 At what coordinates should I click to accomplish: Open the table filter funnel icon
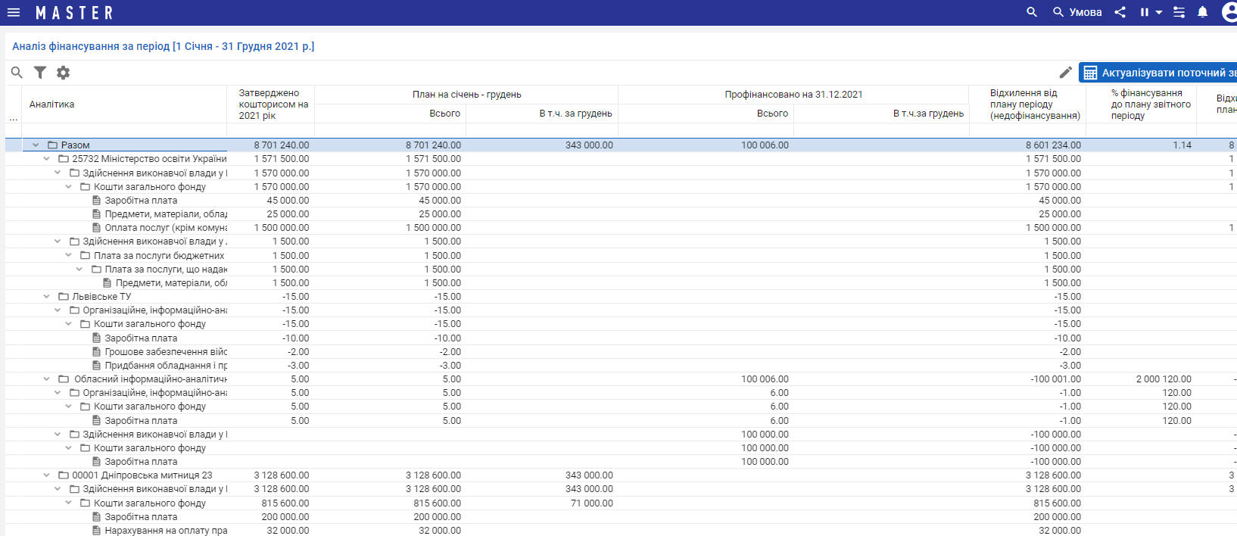(40, 73)
